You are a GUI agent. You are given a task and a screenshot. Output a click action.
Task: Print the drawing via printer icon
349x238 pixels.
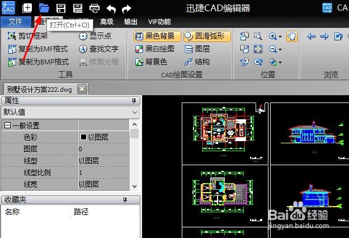[95, 8]
